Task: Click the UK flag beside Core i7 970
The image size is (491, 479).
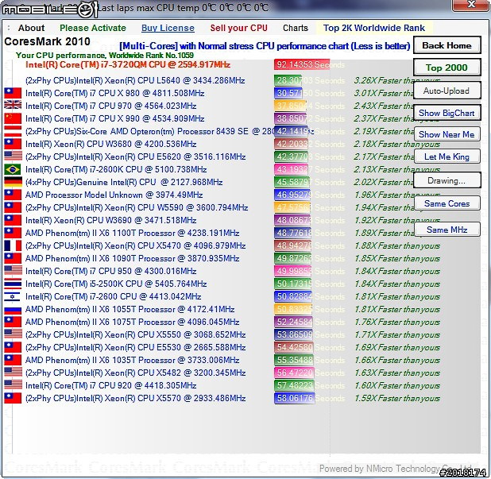Action: [x=12, y=106]
